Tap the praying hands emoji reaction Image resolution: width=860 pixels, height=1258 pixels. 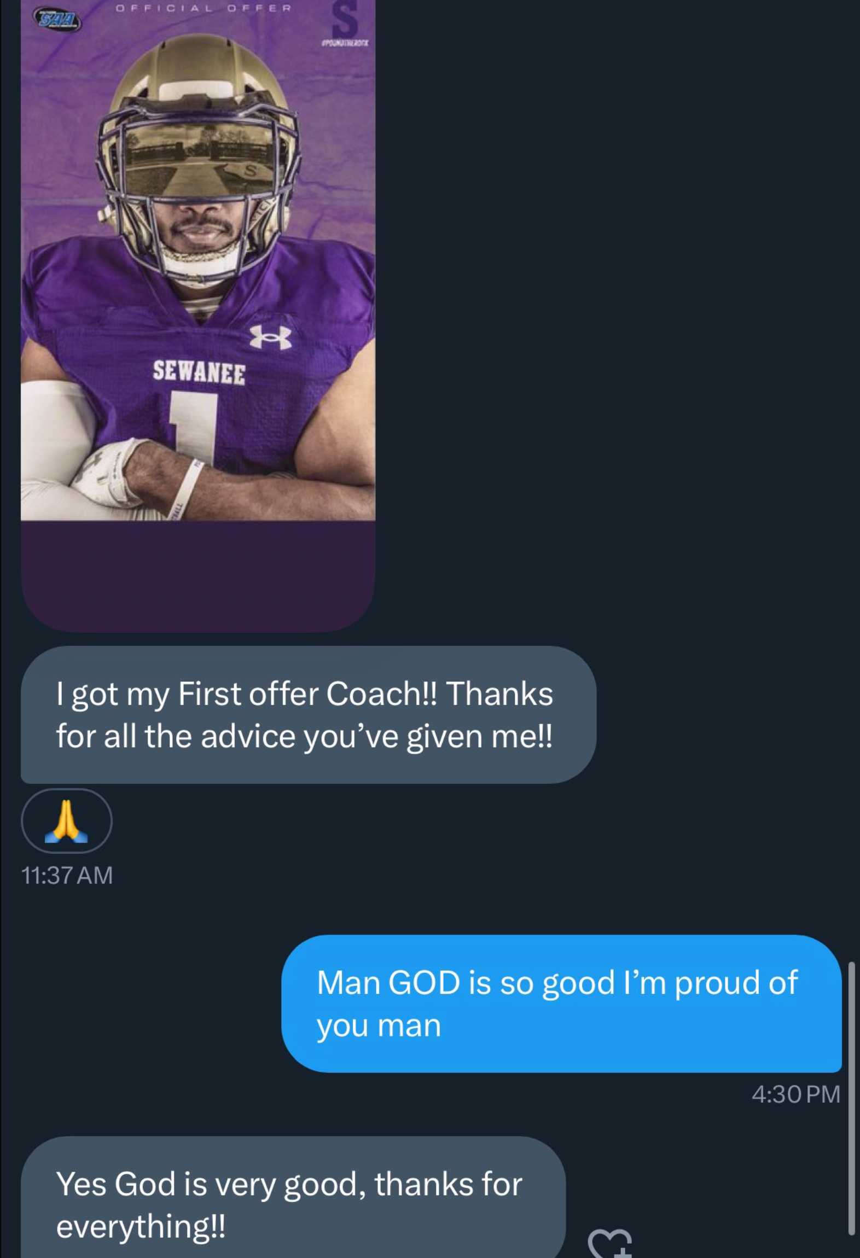point(67,820)
